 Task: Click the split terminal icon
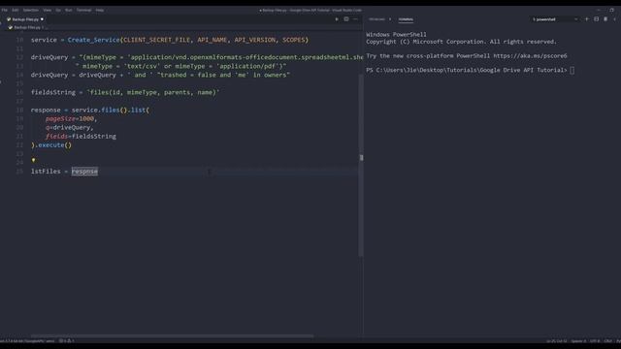(596, 19)
